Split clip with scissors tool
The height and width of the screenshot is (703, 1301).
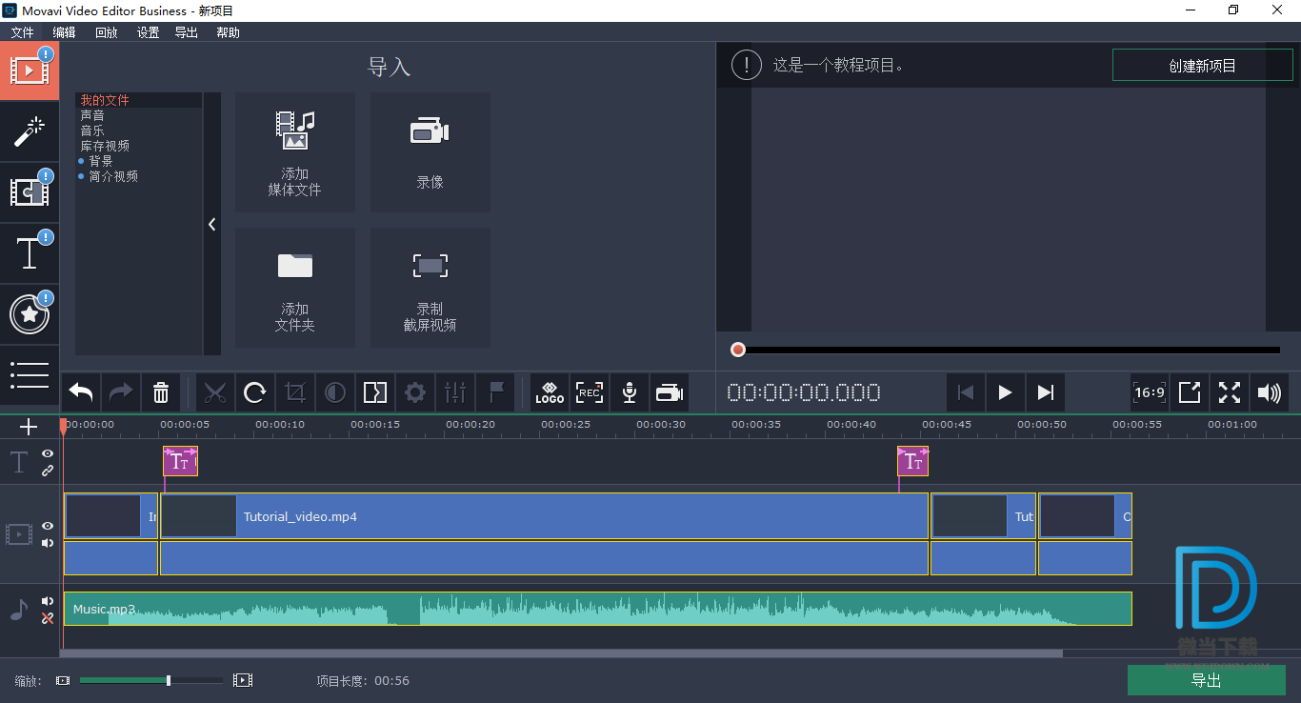click(215, 392)
